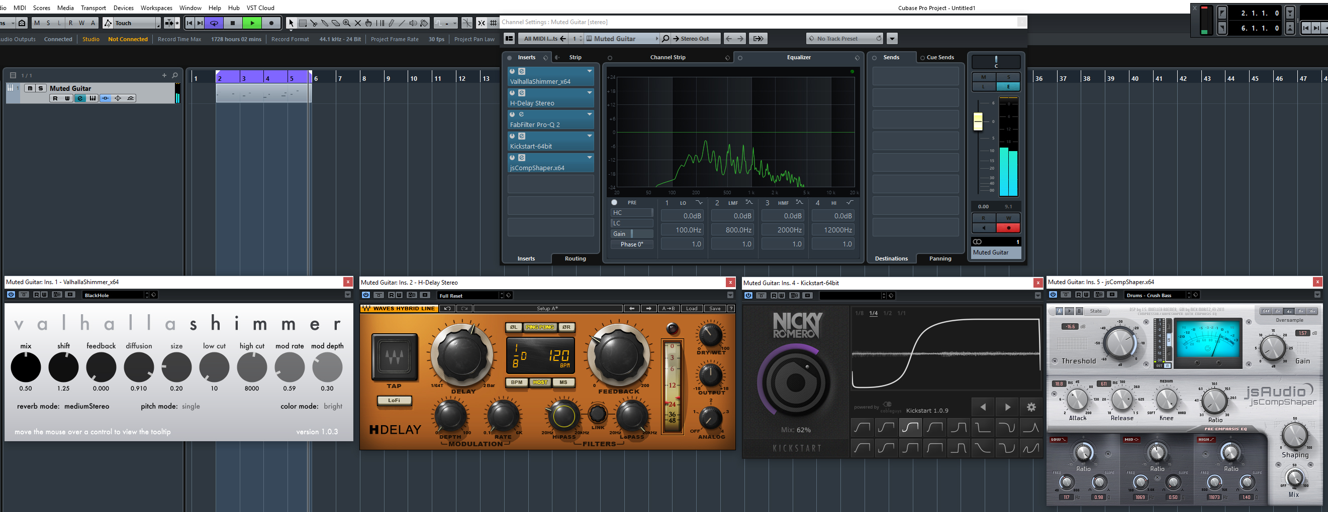Click the Load button in H-Delay

691,309
